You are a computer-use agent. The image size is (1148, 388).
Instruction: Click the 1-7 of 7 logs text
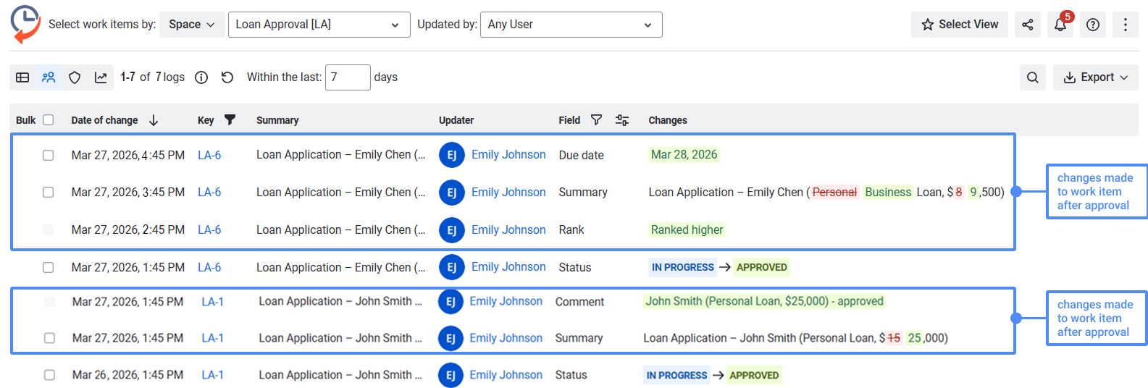152,77
